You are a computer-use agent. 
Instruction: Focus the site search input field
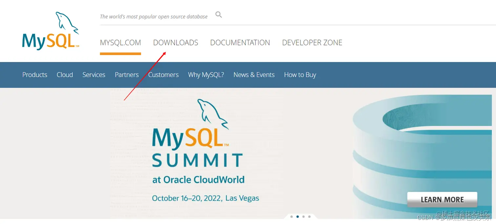(x=154, y=16)
